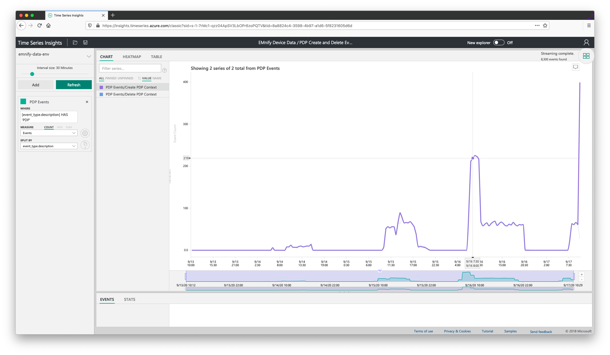Image resolution: width=610 pixels, height=355 pixels.
Task: Sort series by VALUE
Action: tap(147, 78)
